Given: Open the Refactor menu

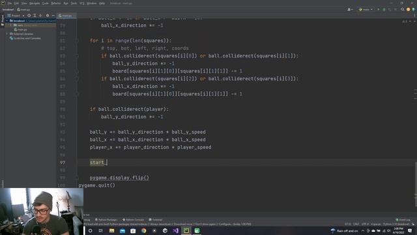Looking at the screenshot, I should point(56,3).
